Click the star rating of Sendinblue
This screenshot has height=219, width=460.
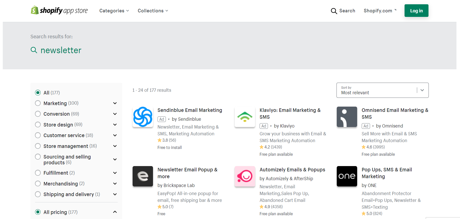(167, 140)
